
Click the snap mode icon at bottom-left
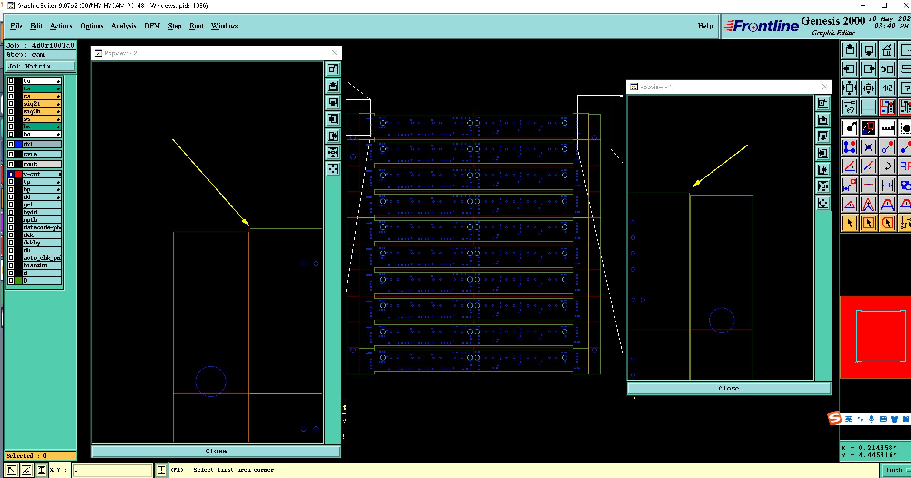11,470
